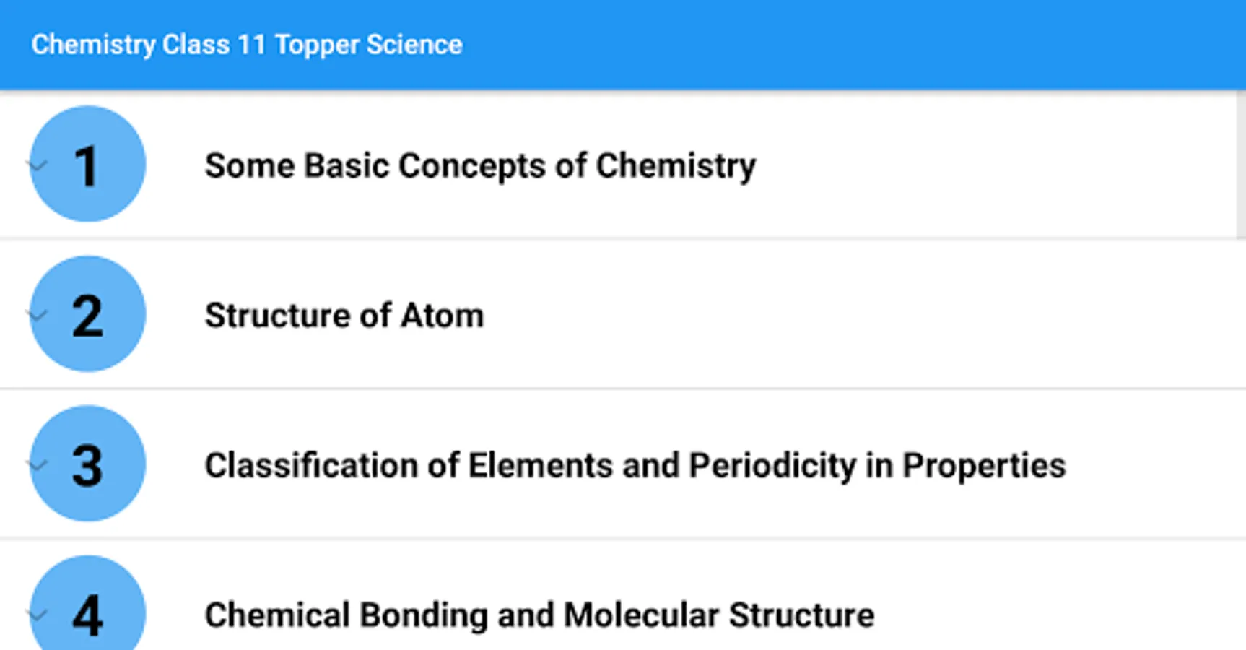
Task: Expand the chevron beside chapter 1
Action: pyautogui.click(x=36, y=165)
